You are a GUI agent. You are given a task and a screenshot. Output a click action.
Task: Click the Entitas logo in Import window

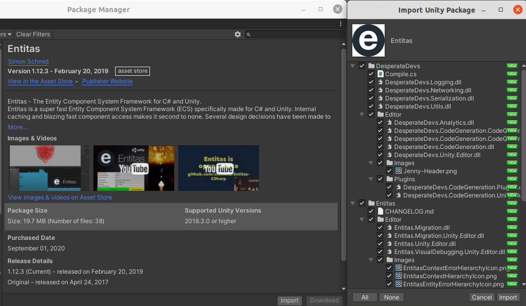[x=369, y=40]
